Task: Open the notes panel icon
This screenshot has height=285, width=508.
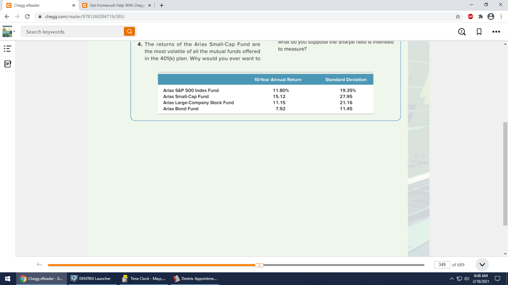Action: (x=7, y=64)
